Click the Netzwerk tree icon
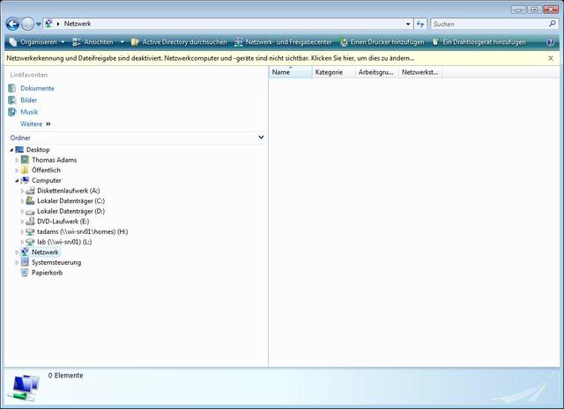Viewport: 564px width, 409px height. tap(25, 252)
